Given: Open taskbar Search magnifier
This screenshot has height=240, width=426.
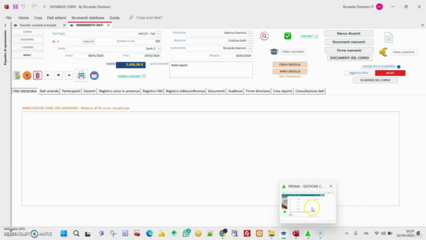Looking at the screenshot, I should coord(77,233).
